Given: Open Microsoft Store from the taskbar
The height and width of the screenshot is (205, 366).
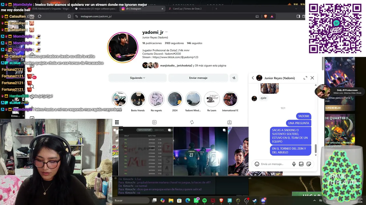Looking at the screenshot, I should point(179,200).
